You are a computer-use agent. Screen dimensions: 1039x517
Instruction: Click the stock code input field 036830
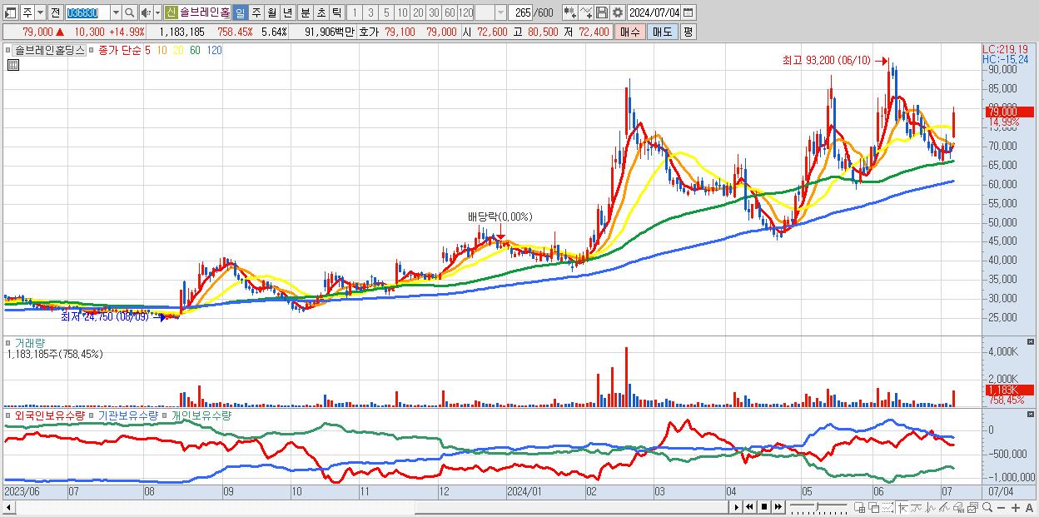click(x=87, y=12)
